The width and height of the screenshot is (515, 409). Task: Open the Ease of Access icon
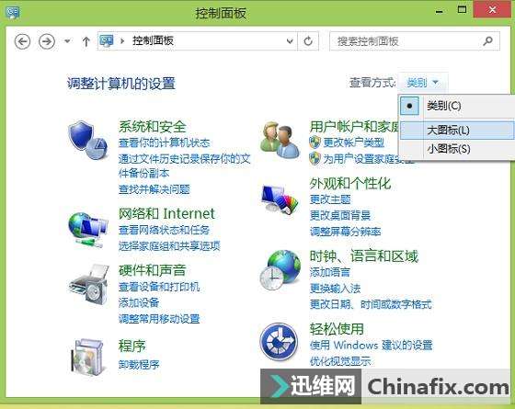tap(279, 342)
